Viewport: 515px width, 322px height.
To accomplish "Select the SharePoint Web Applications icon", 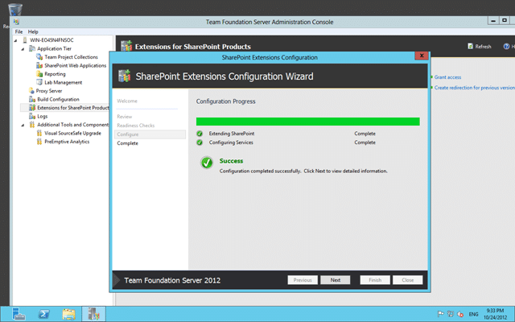I will click(39, 65).
